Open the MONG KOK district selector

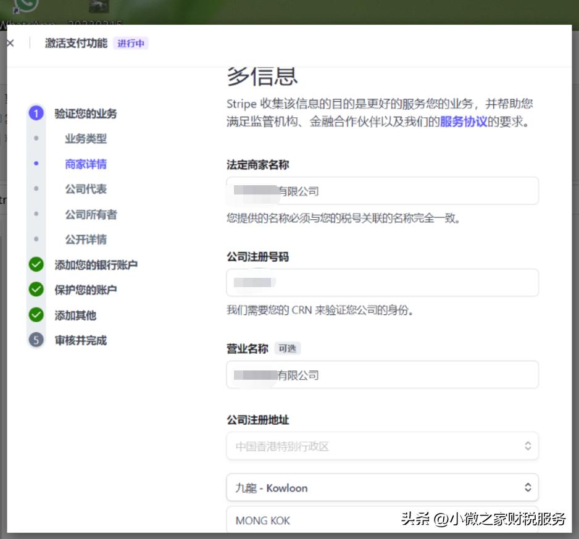tap(382, 520)
